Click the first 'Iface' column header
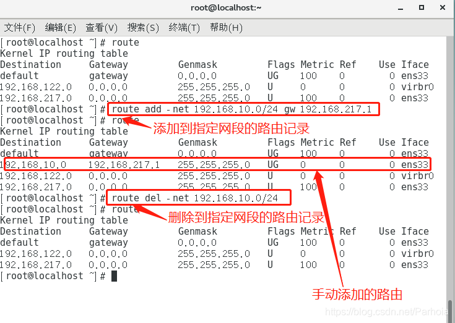The height and width of the screenshot is (323, 455). [x=415, y=65]
